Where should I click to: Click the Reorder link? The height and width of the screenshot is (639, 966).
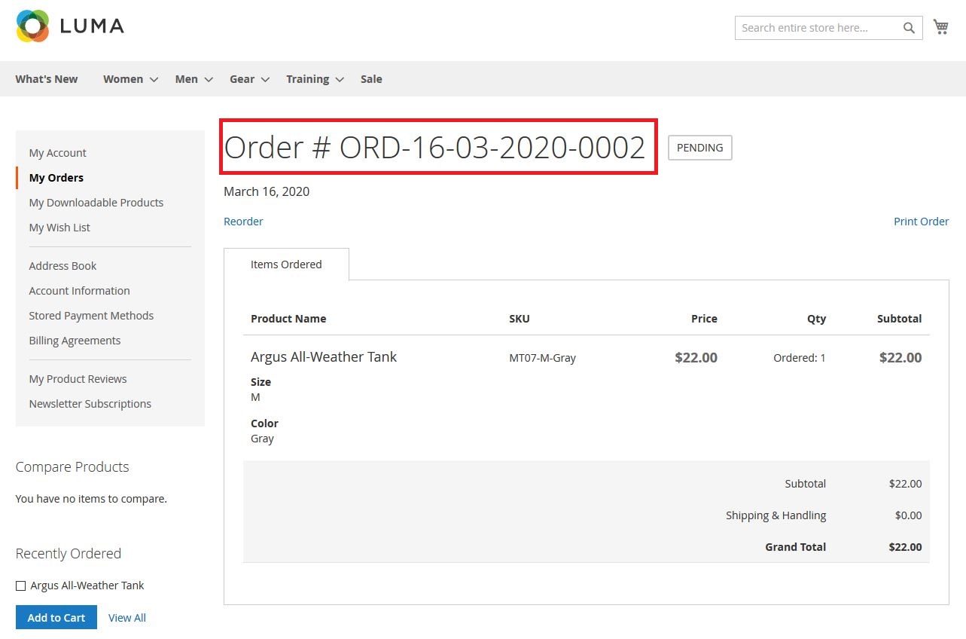point(242,221)
